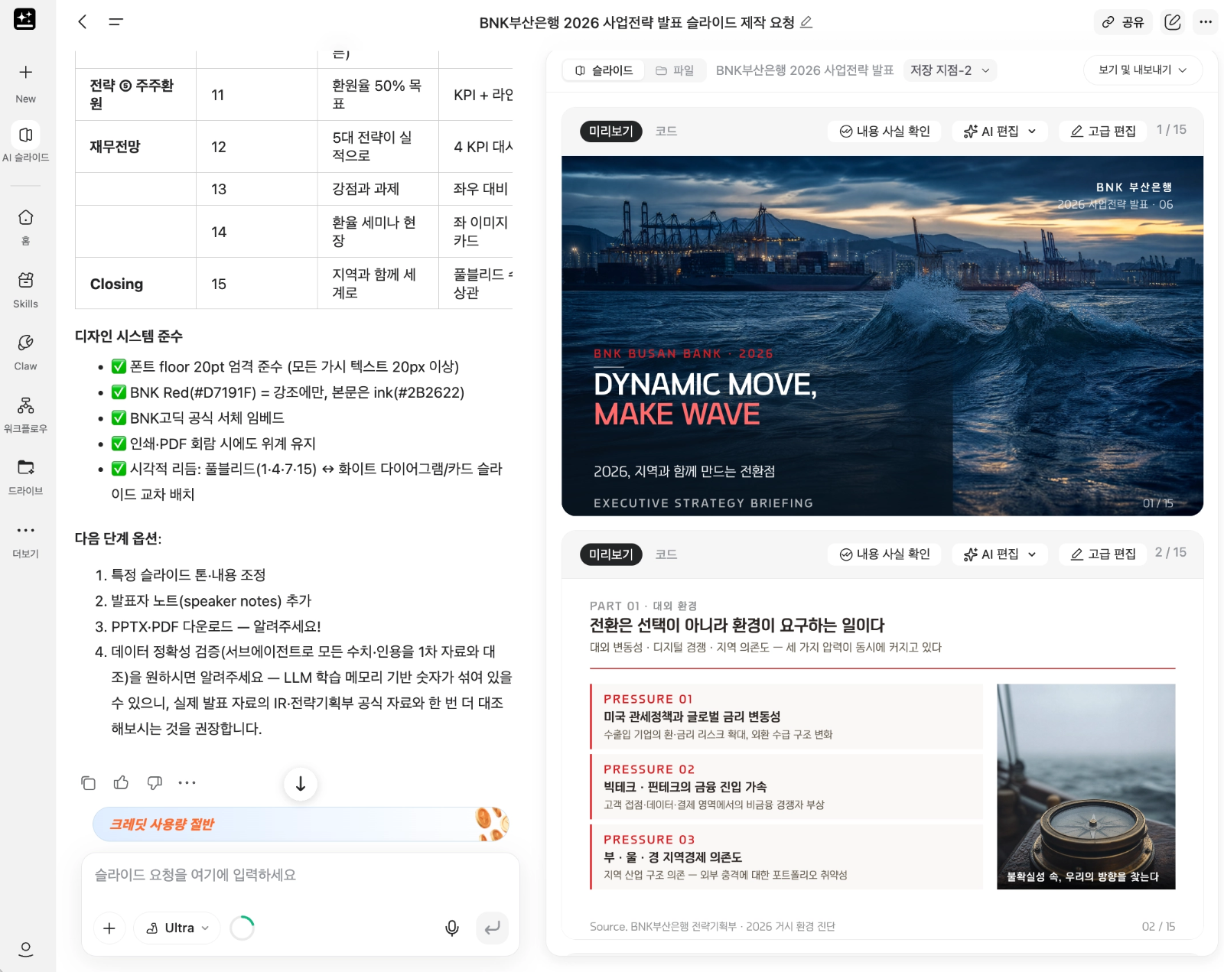Viewport: 1224px width, 972px height.
Task: Start a New session via plus icon
Action: tap(25, 73)
